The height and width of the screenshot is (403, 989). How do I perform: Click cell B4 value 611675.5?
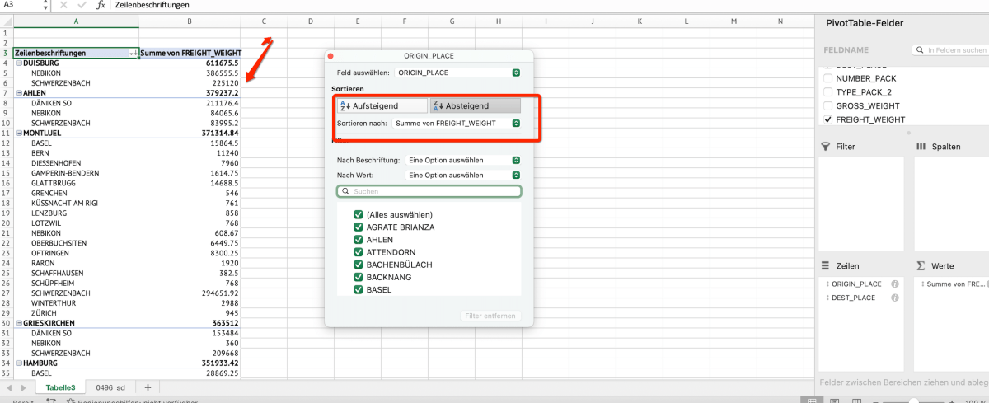pyautogui.click(x=190, y=63)
